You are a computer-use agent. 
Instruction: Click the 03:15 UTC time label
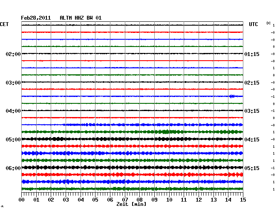pyautogui.click(x=252, y=111)
